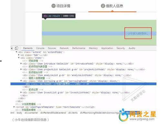Open the Network panel tab
Viewport: 161px width, 125px height.
click(x=64, y=48)
